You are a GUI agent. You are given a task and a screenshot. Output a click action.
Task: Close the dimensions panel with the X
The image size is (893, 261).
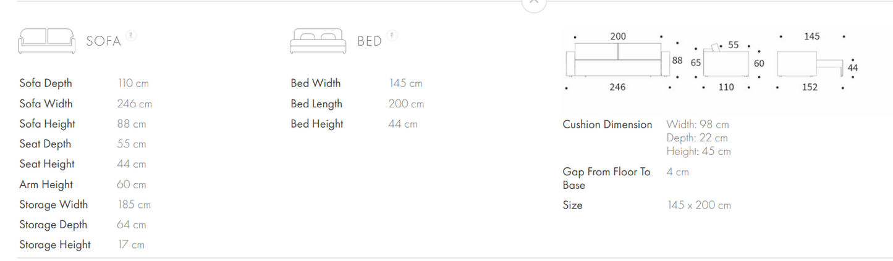click(x=534, y=2)
